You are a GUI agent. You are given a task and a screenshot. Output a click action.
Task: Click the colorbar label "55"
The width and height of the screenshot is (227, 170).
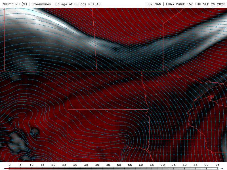(x=130, y=165)
